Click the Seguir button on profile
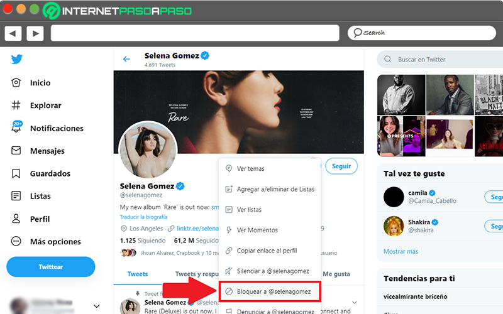The image size is (503, 314). (341, 166)
